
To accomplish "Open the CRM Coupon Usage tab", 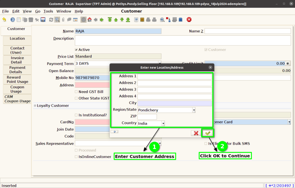I will [x=17, y=99].
